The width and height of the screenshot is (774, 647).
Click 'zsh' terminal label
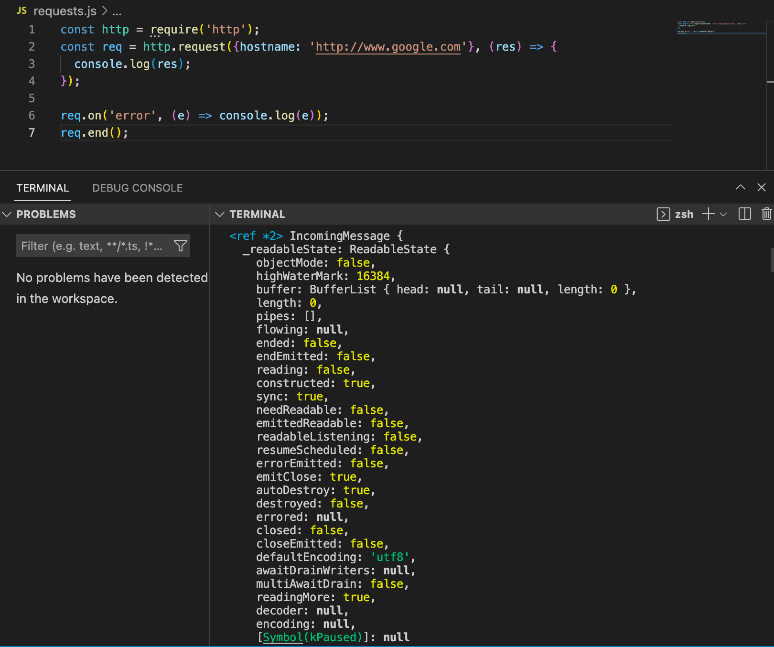[x=684, y=214]
